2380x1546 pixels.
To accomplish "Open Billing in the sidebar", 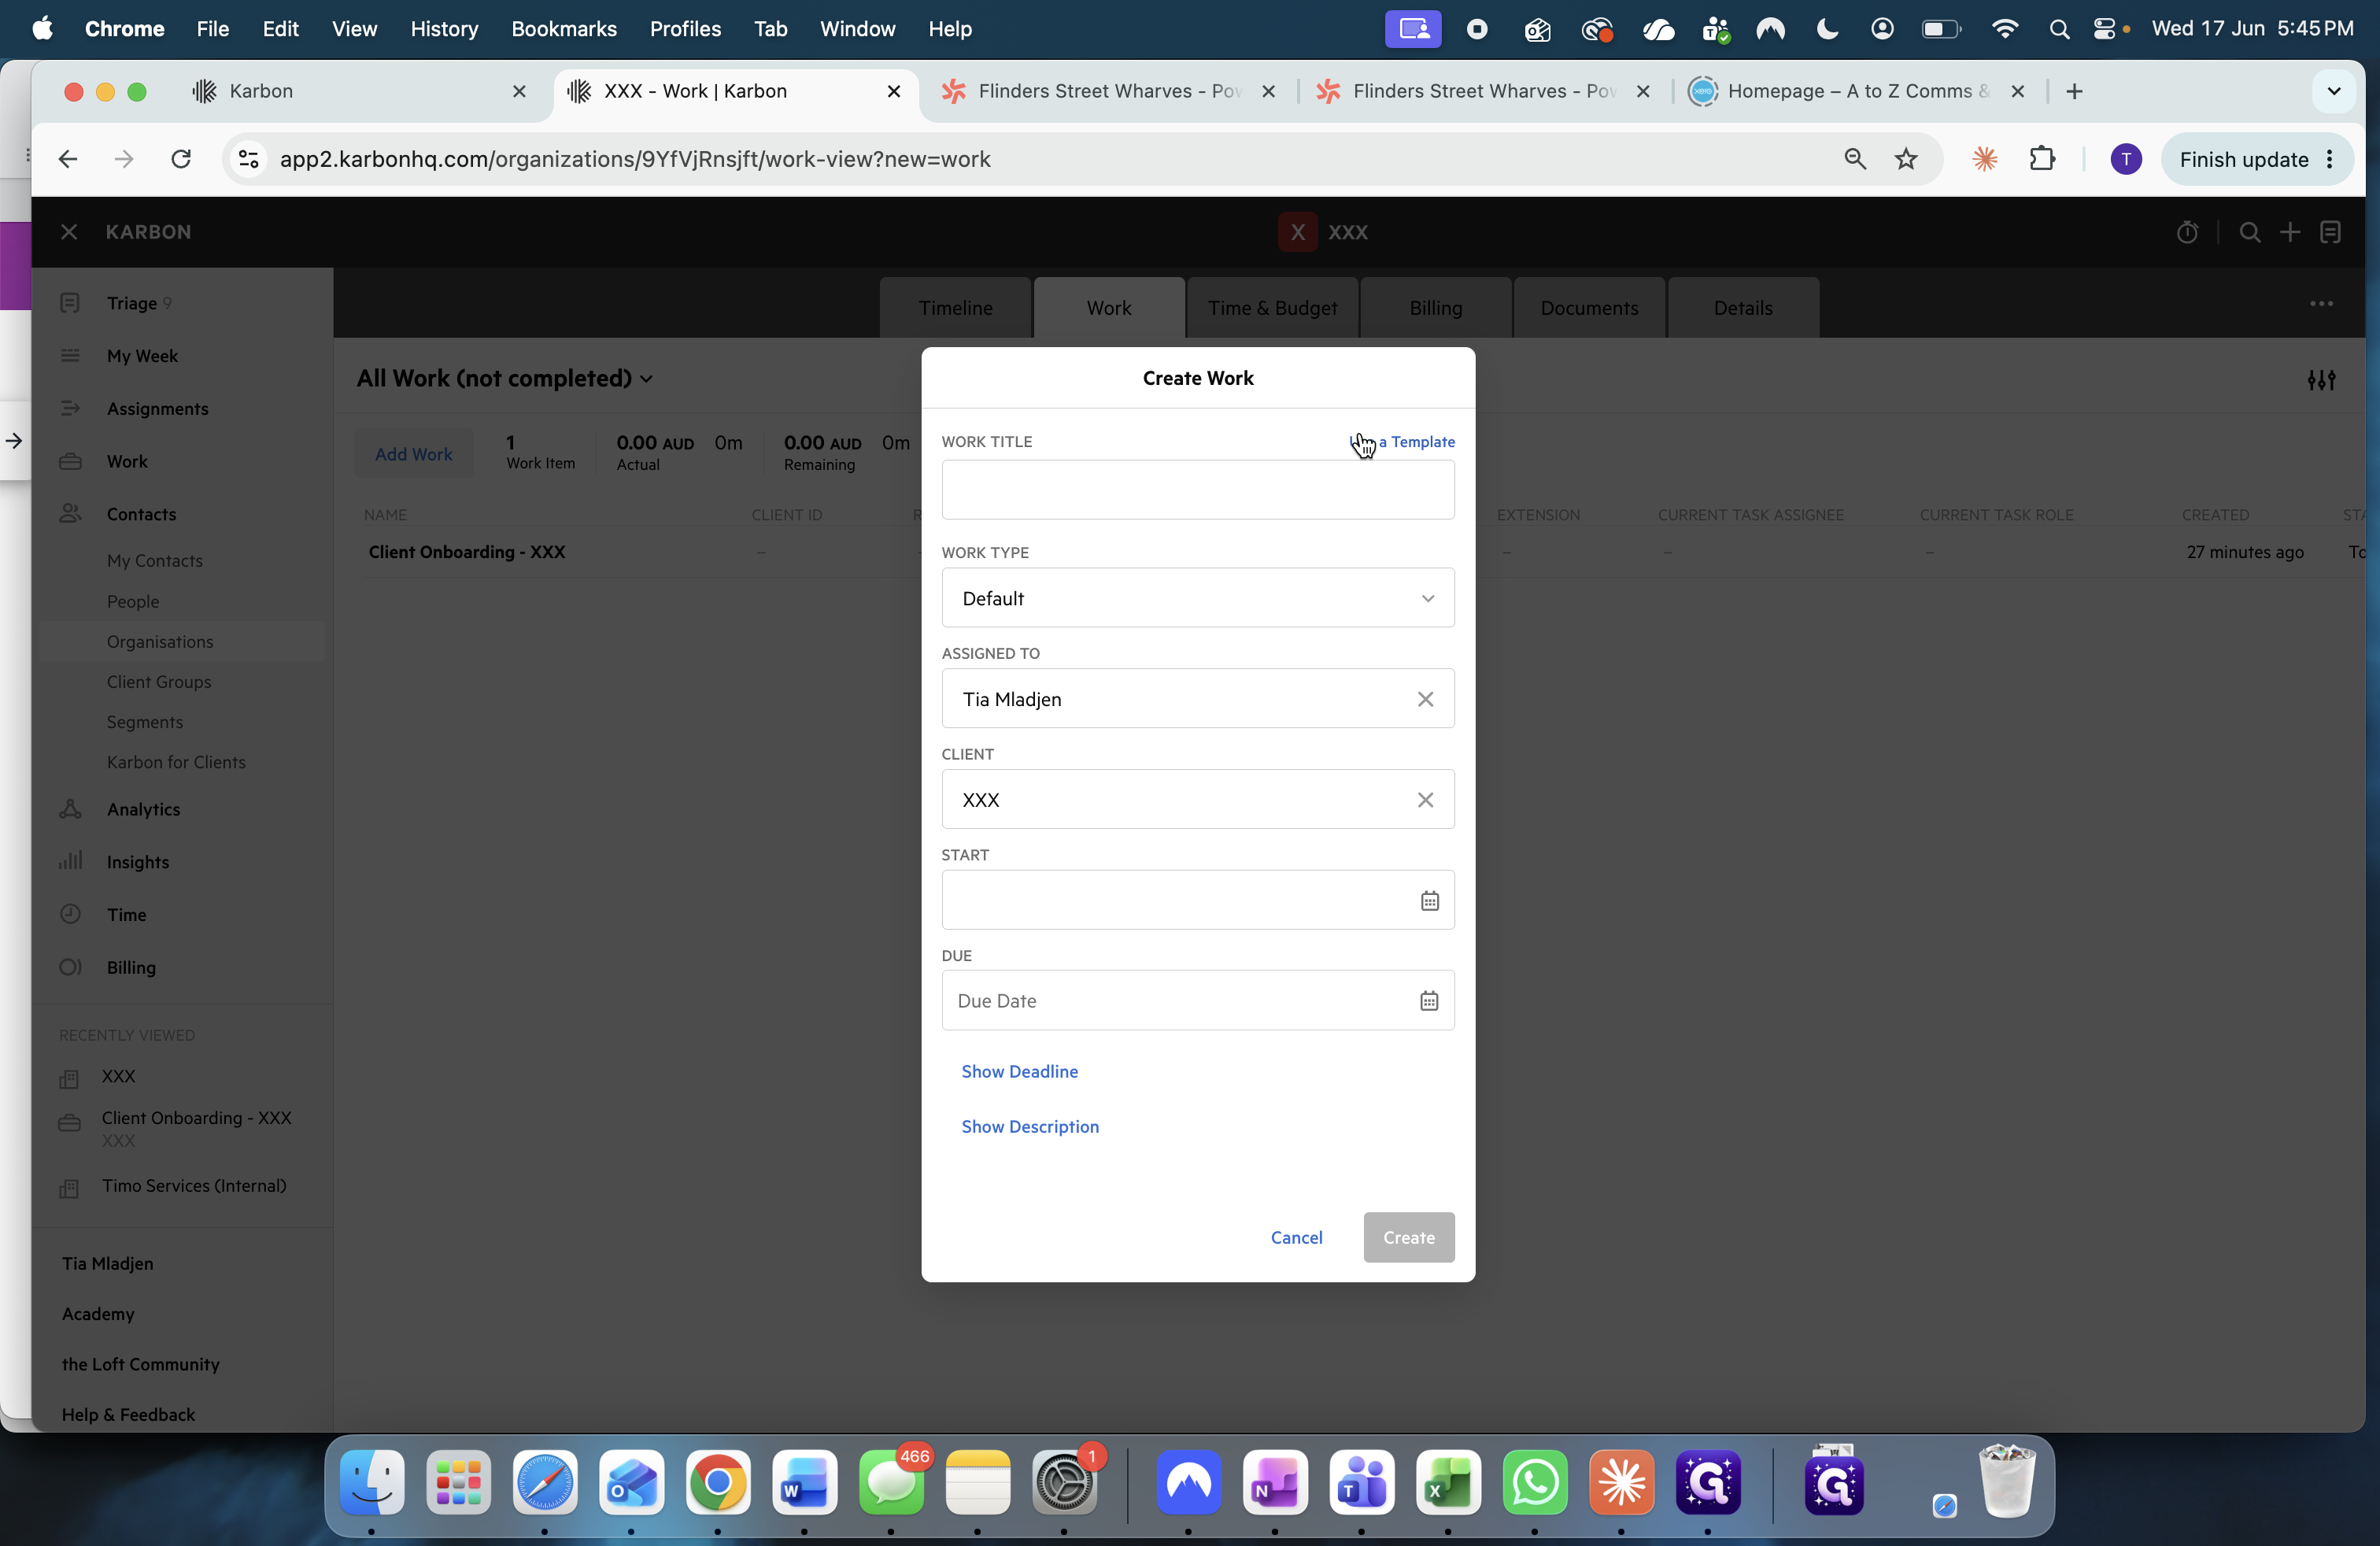I will tap(131, 968).
